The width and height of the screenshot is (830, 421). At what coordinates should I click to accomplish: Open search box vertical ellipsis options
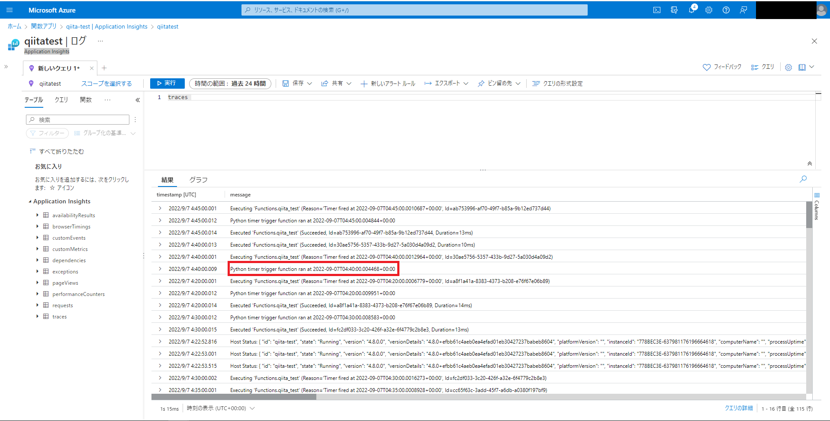tap(135, 120)
